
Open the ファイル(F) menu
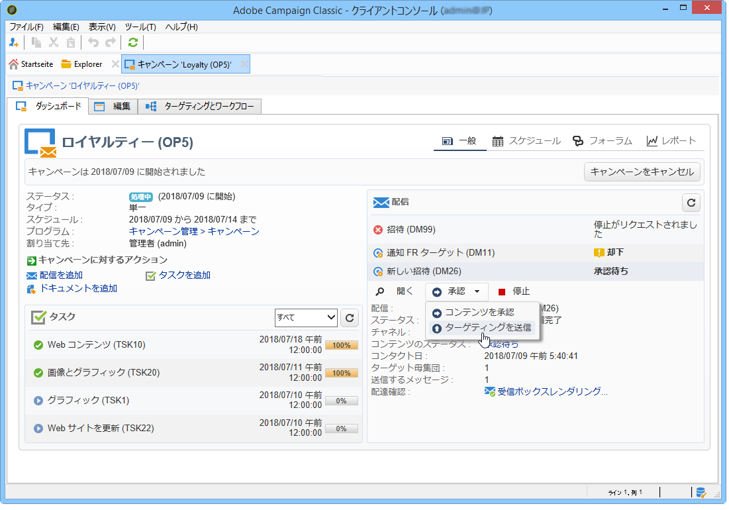pos(26,27)
